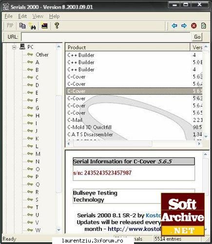Open the Help menu
212x244 pixels.
[x=55, y=16]
